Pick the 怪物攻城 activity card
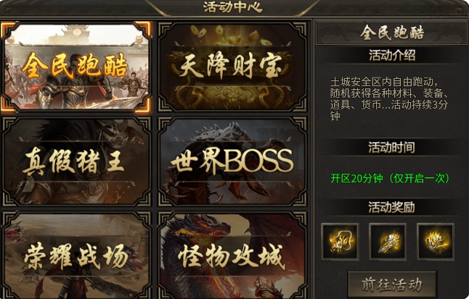 click(x=232, y=255)
